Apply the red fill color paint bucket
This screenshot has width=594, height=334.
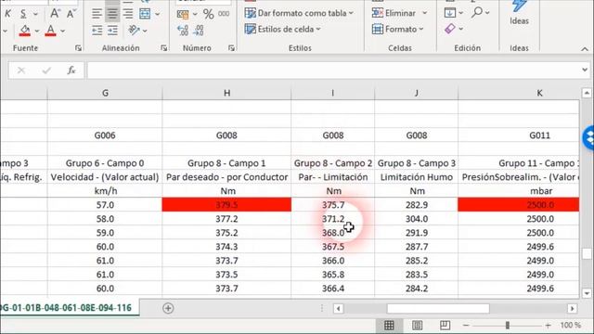(x=25, y=31)
